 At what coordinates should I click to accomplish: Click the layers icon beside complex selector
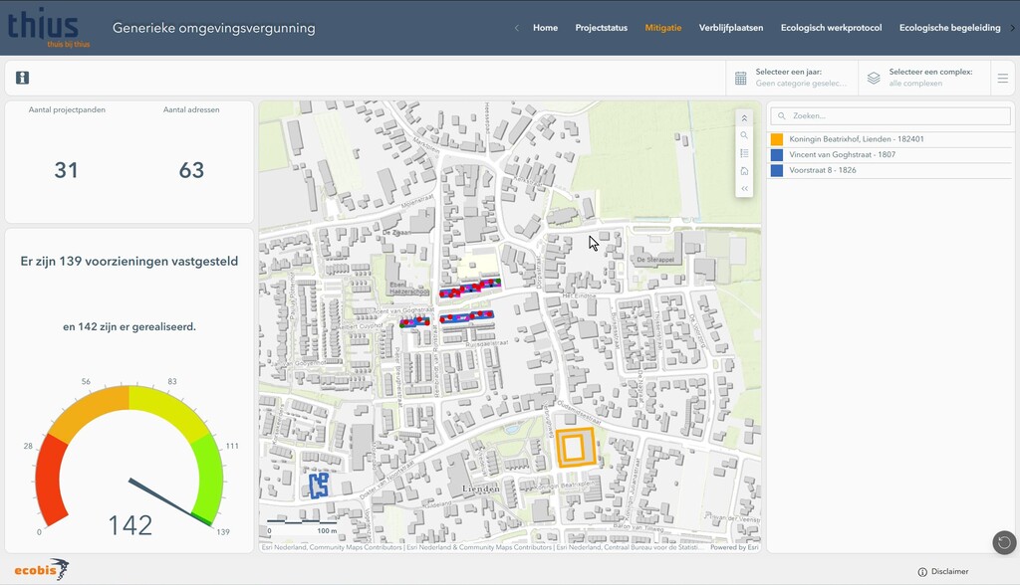[x=874, y=78]
